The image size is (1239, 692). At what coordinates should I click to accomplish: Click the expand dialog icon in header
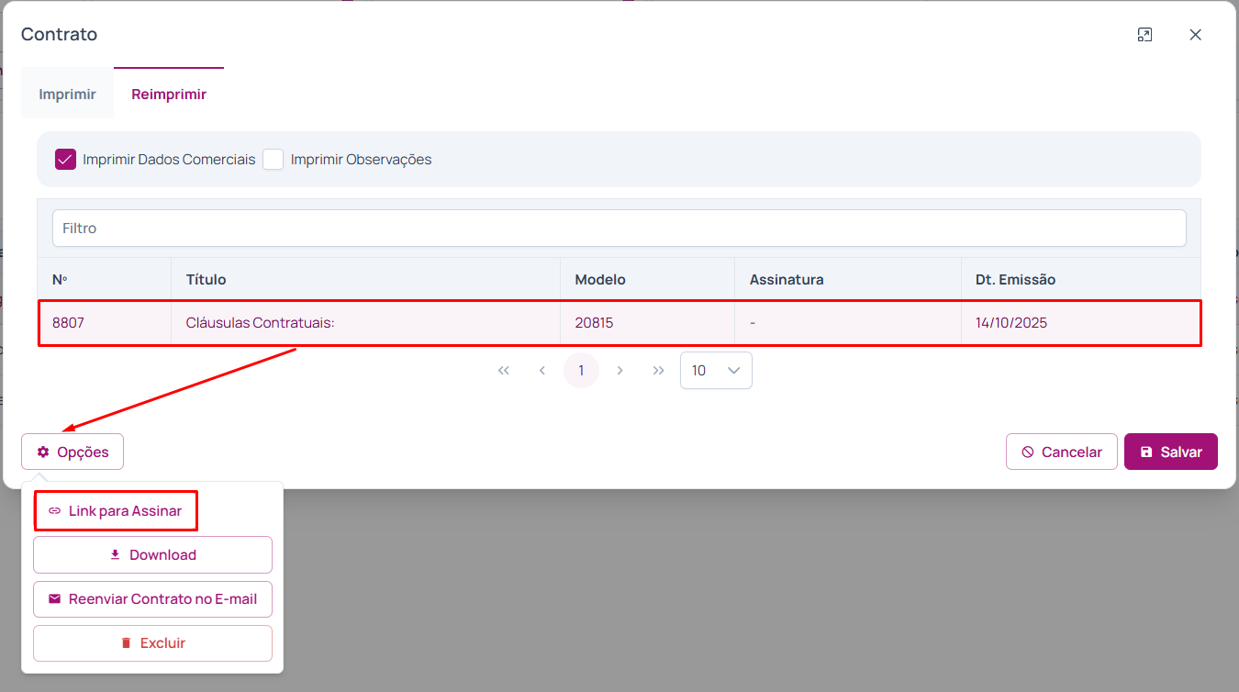[1144, 35]
